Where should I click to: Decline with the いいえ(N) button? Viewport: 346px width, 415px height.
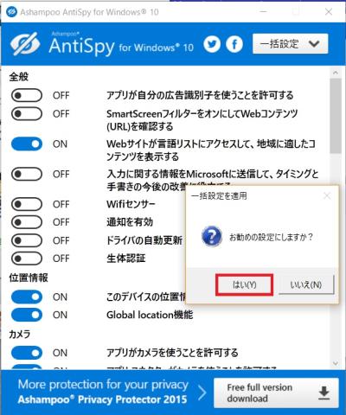[306, 284]
